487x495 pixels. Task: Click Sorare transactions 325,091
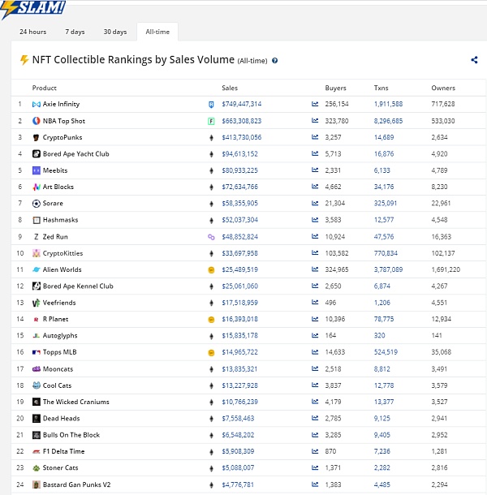(386, 204)
